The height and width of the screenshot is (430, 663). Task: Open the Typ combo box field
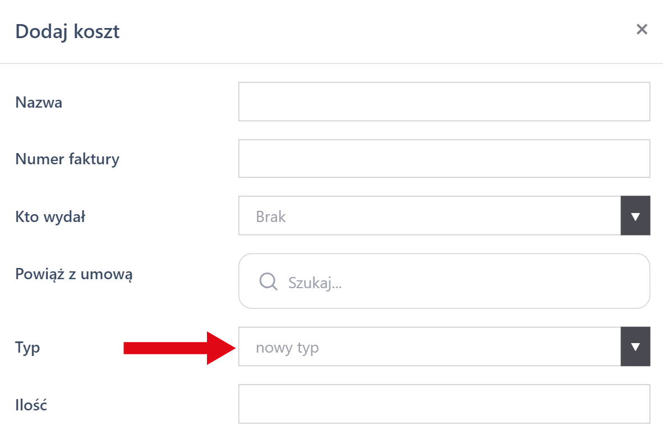pyautogui.click(x=429, y=347)
